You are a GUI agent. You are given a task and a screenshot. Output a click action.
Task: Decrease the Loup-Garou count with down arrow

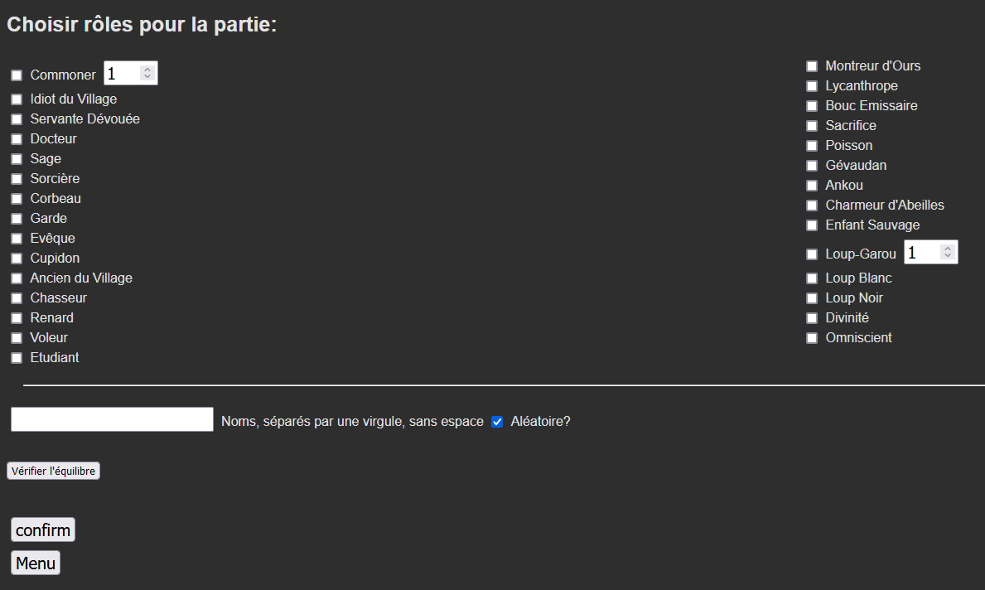(x=948, y=256)
